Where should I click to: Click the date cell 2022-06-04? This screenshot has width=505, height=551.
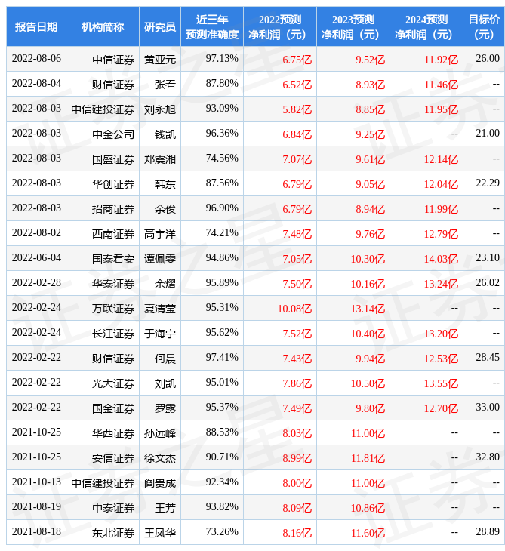36,257
